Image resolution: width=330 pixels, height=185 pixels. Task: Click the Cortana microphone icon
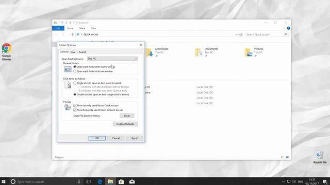point(79,181)
